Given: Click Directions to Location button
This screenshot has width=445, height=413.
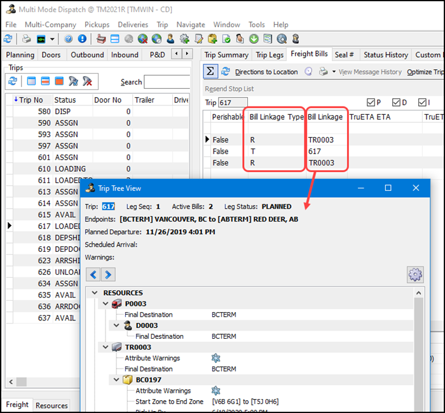Looking at the screenshot, I should click(x=266, y=72).
